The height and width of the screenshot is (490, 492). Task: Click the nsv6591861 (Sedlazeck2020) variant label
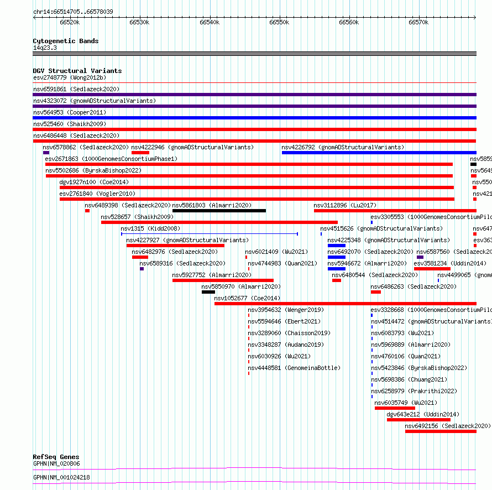point(76,89)
